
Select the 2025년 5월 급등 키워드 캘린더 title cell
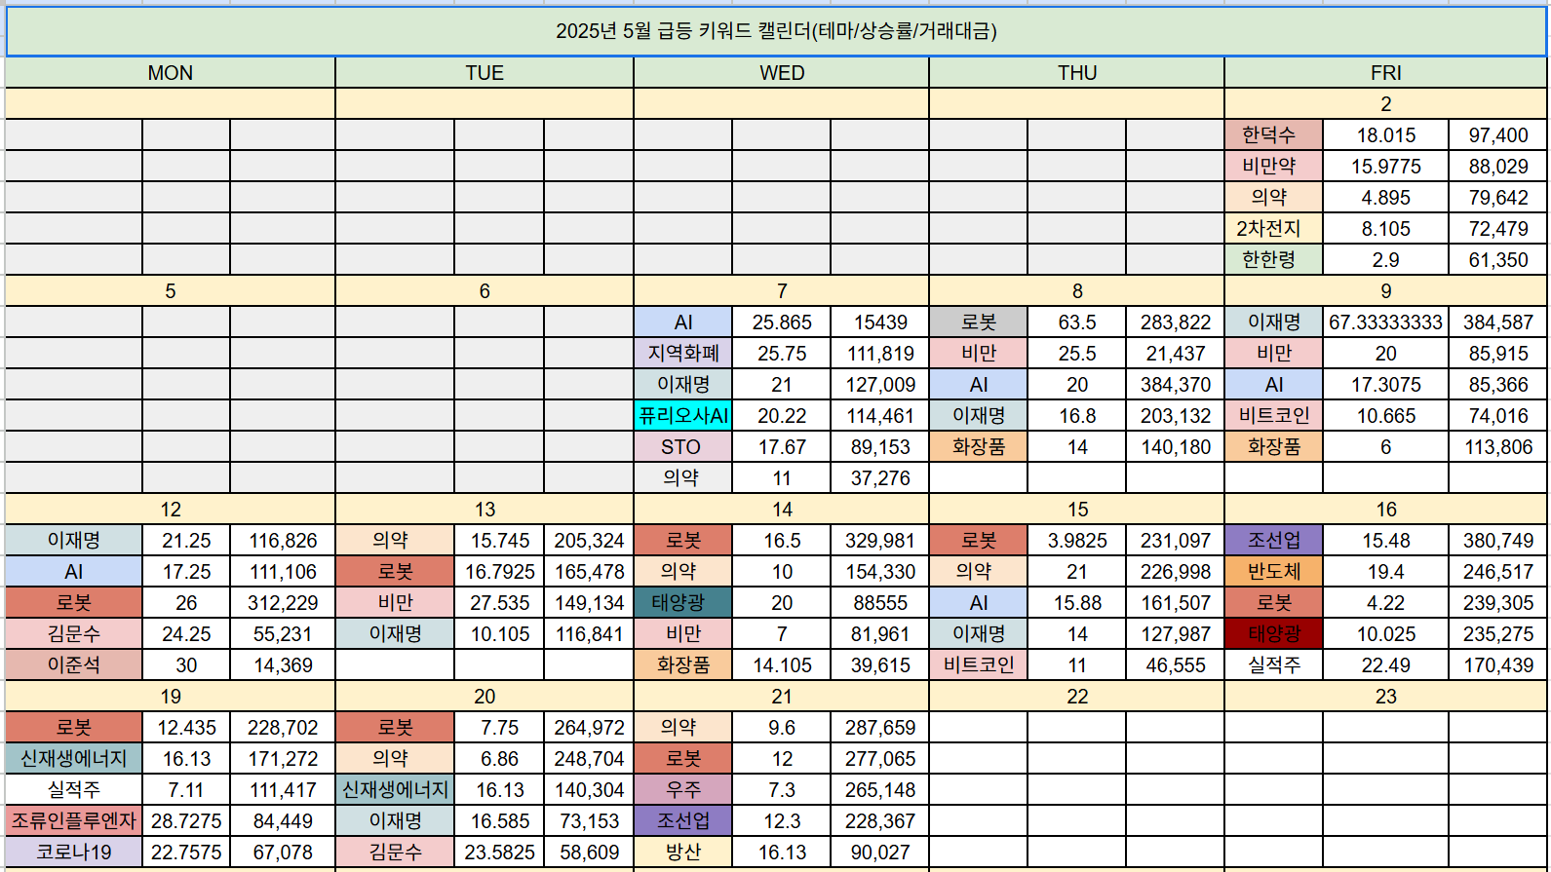point(776,31)
